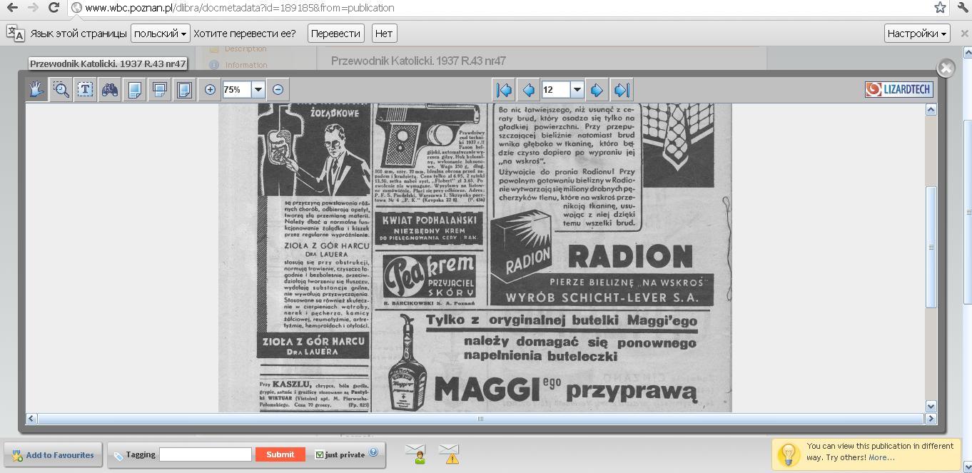Expand the 'Настройки' translate settings menu

[x=917, y=34]
